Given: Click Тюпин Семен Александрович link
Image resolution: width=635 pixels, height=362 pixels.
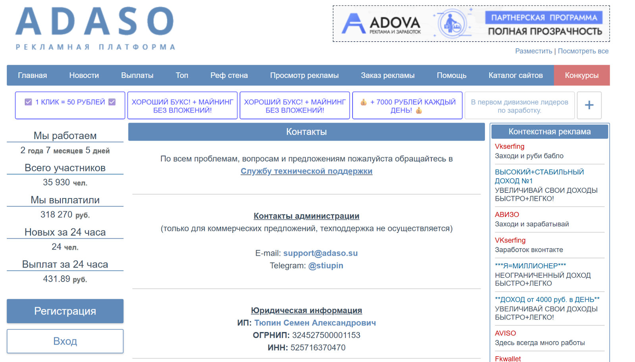Looking at the screenshot, I should (x=315, y=323).
